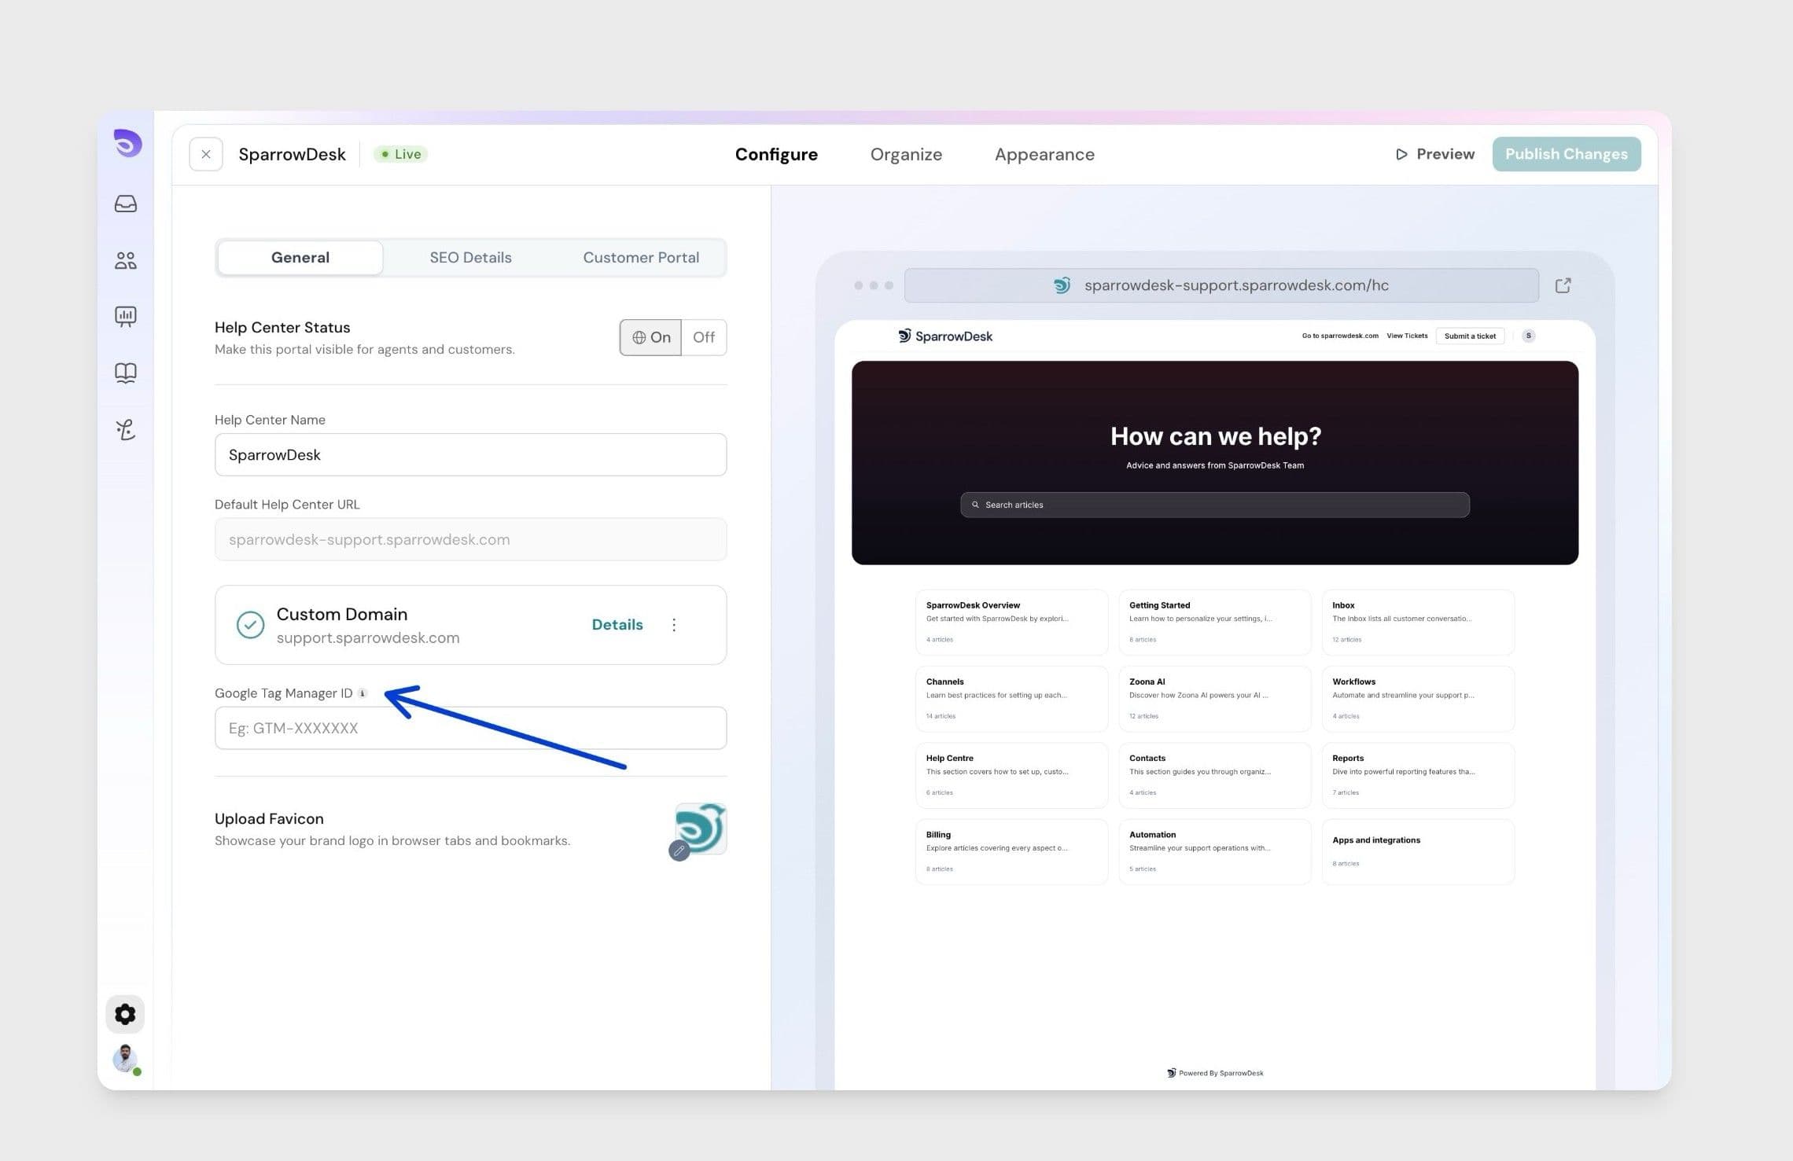The width and height of the screenshot is (1793, 1161).
Task: Open the Settings gear icon
Action: 125,1014
